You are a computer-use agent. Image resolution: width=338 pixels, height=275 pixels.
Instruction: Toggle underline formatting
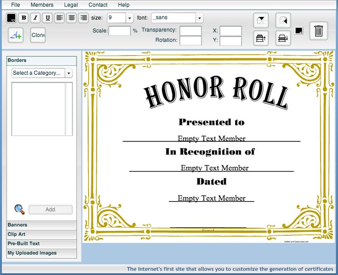coord(48,18)
